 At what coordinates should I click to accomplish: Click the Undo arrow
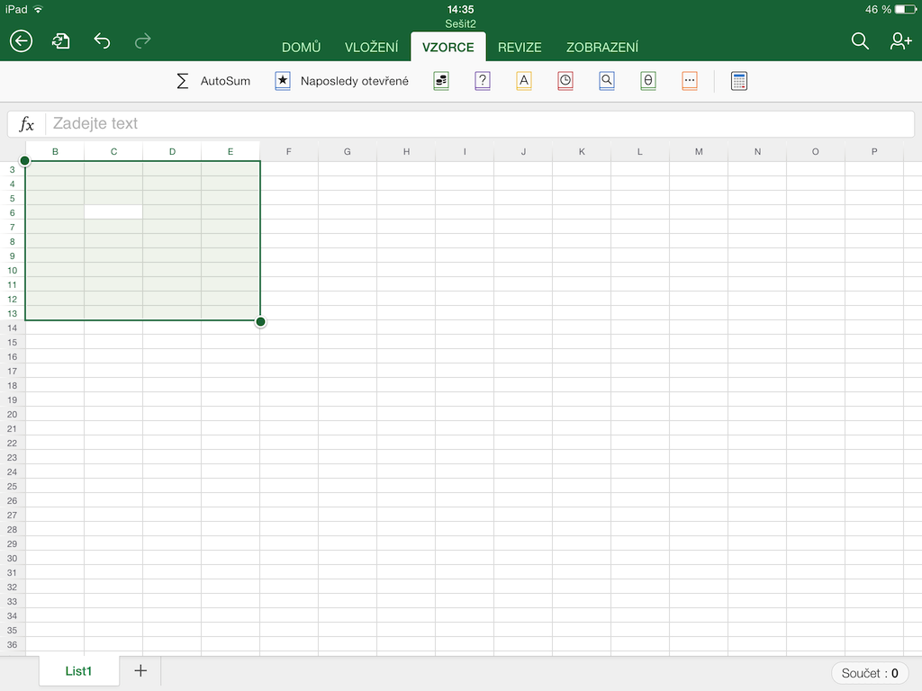pyautogui.click(x=102, y=40)
